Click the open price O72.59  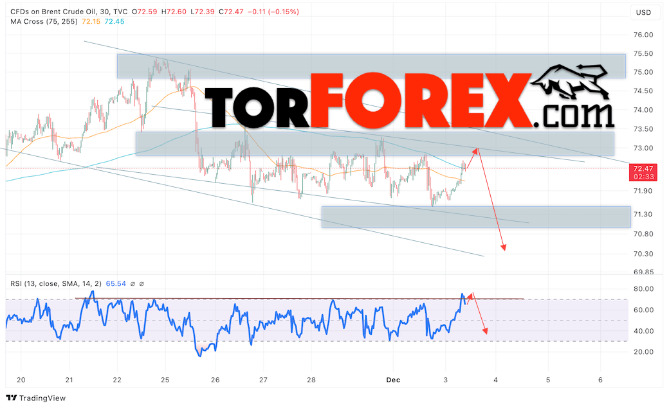coord(144,12)
